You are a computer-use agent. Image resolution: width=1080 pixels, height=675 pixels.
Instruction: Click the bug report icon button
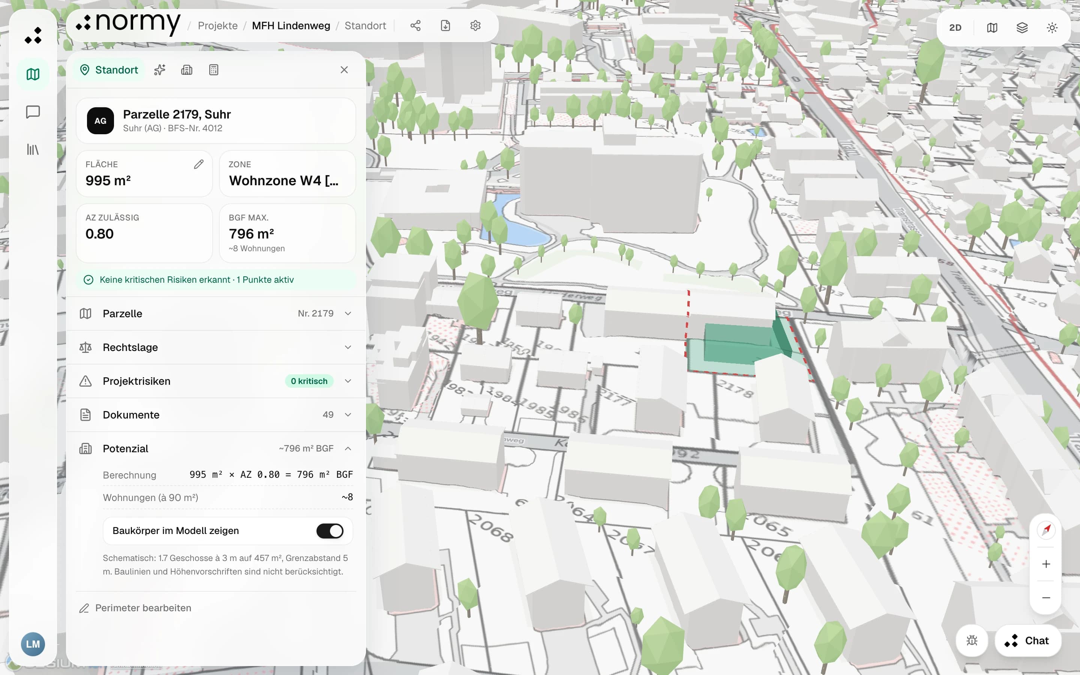pos(972,640)
